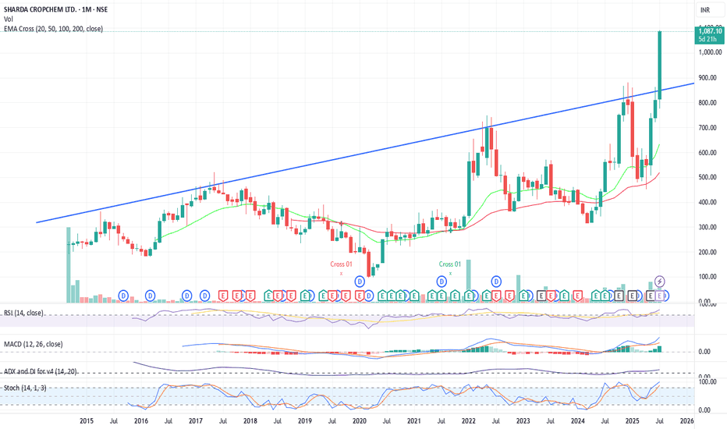Click the Stoch pane 100.00 scale value
727x429 pixels.
(x=707, y=381)
